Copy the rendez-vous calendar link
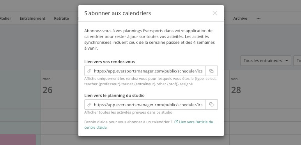The width and height of the screenshot is (301, 145). pyautogui.click(x=211, y=71)
